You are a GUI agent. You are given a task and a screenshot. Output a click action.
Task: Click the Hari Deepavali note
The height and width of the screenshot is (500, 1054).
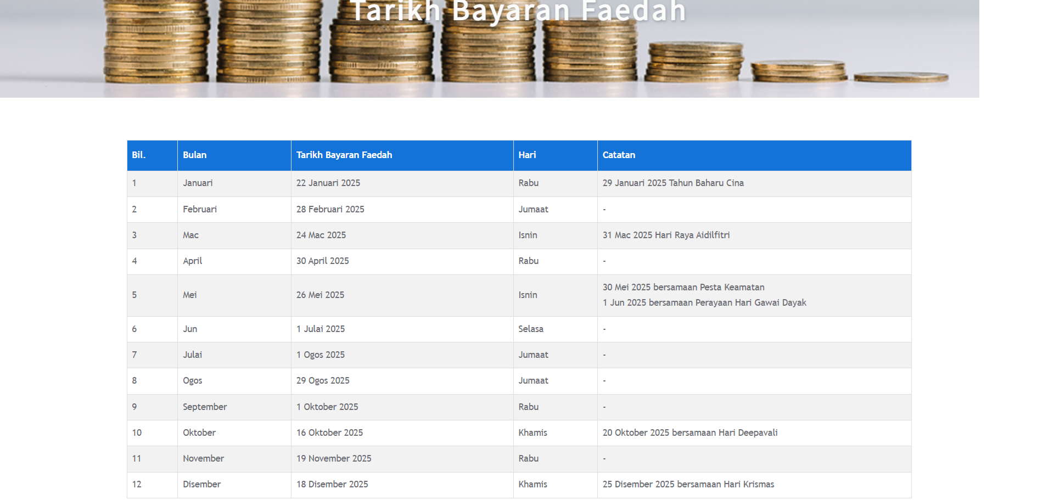pos(690,432)
